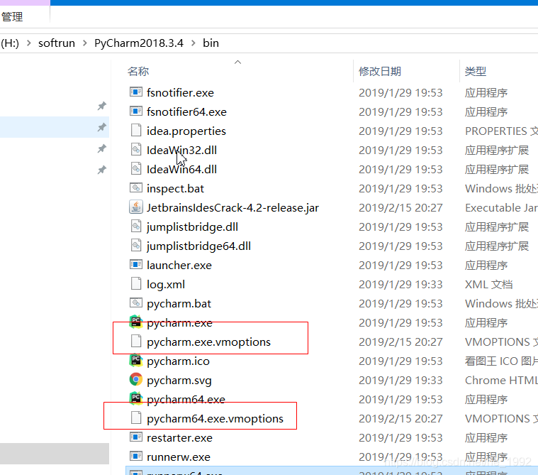
Task: Select the highlighted navigation pane row
Action: pos(55,127)
